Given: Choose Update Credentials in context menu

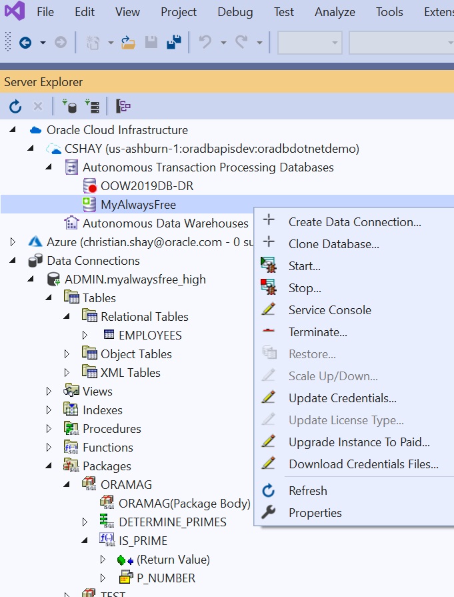Looking at the screenshot, I should pyautogui.click(x=354, y=398).
